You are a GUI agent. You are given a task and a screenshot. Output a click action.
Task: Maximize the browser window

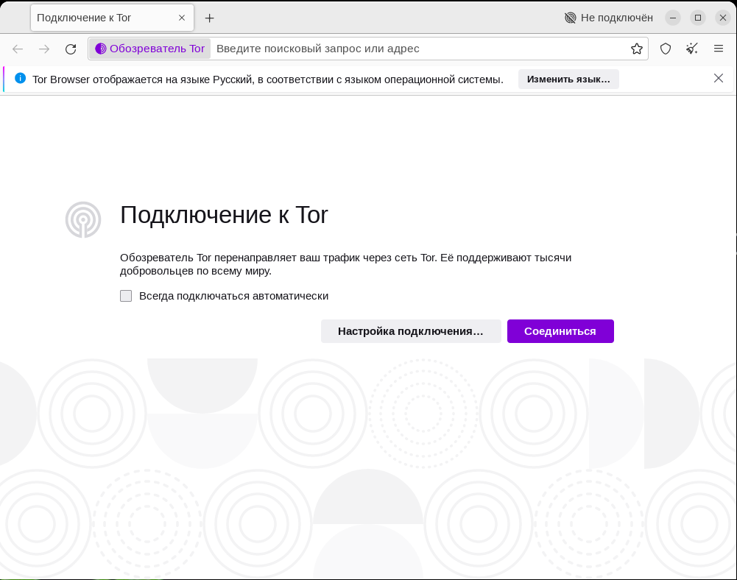coord(698,18)
